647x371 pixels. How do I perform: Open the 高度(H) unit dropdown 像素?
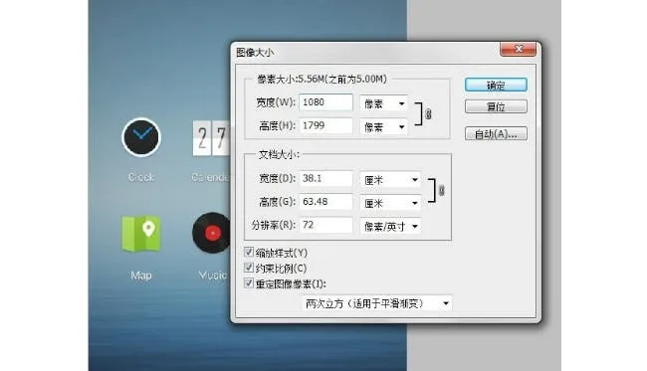tap(384, 127)
